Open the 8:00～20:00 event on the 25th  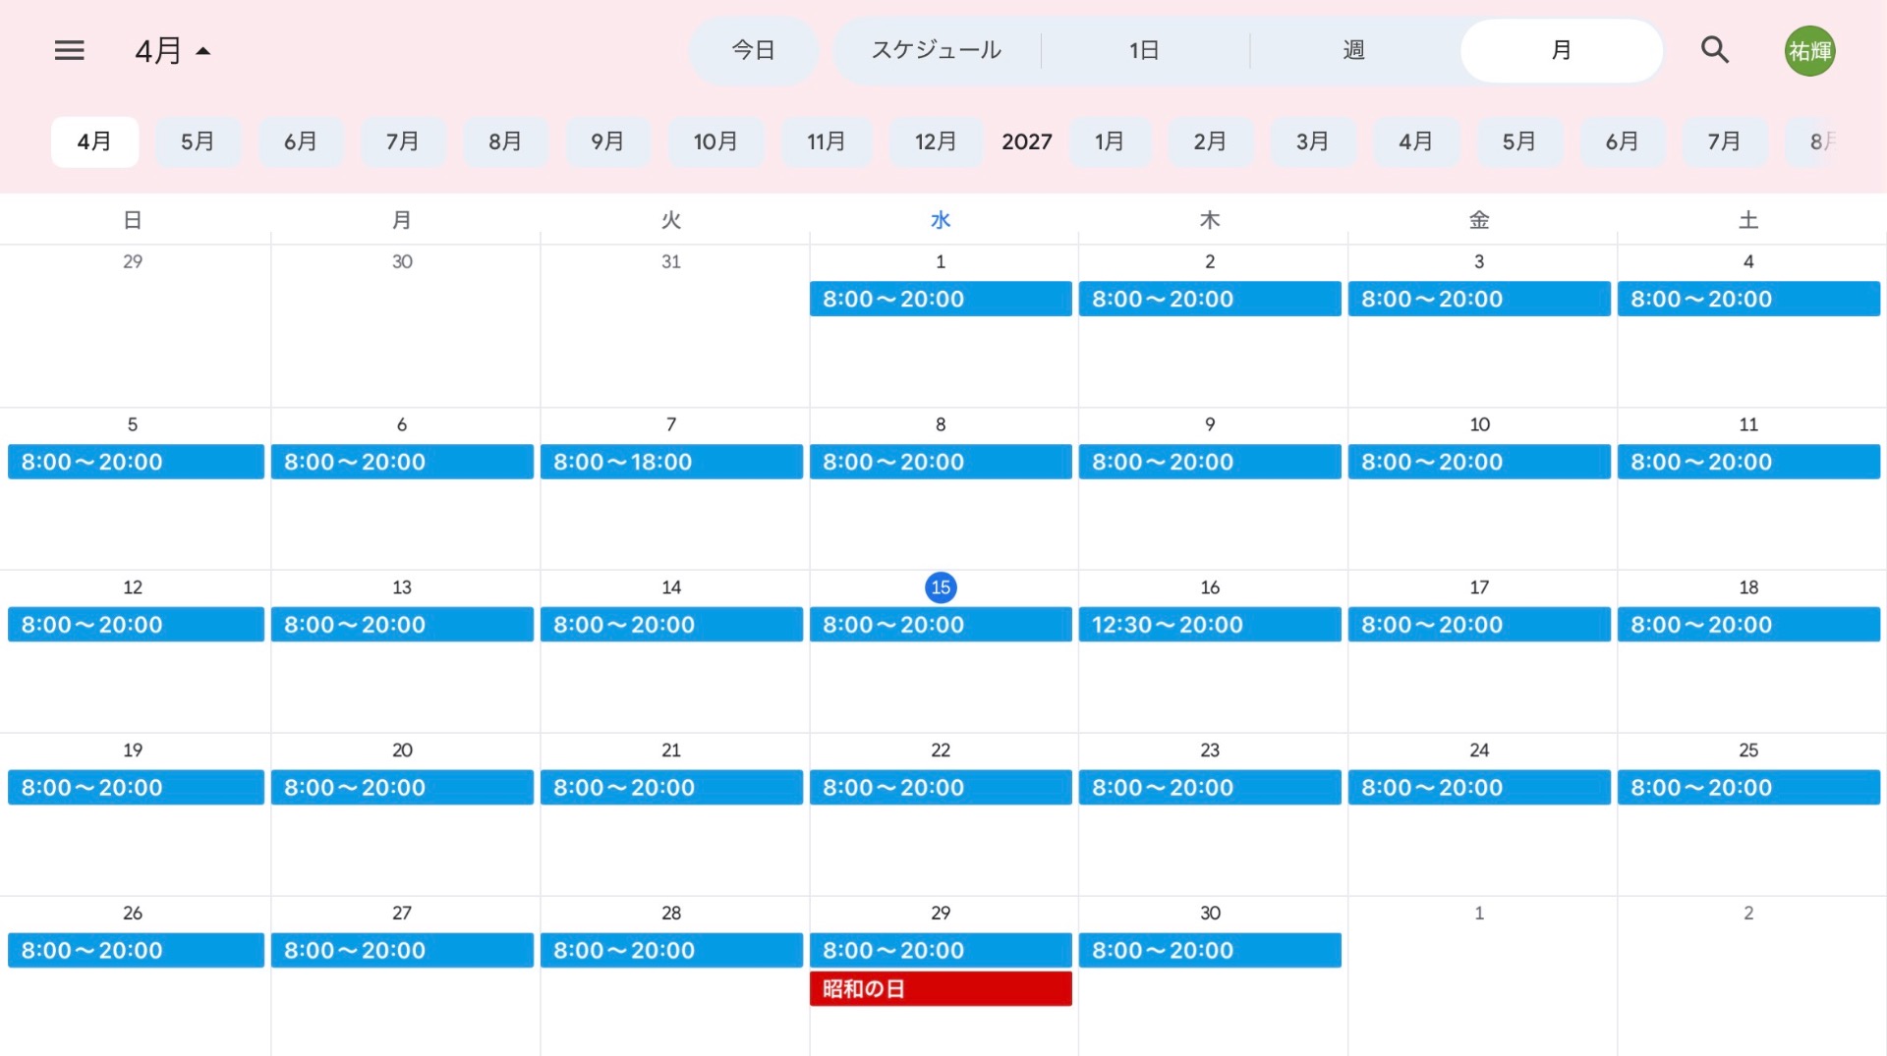point(1747,788)
